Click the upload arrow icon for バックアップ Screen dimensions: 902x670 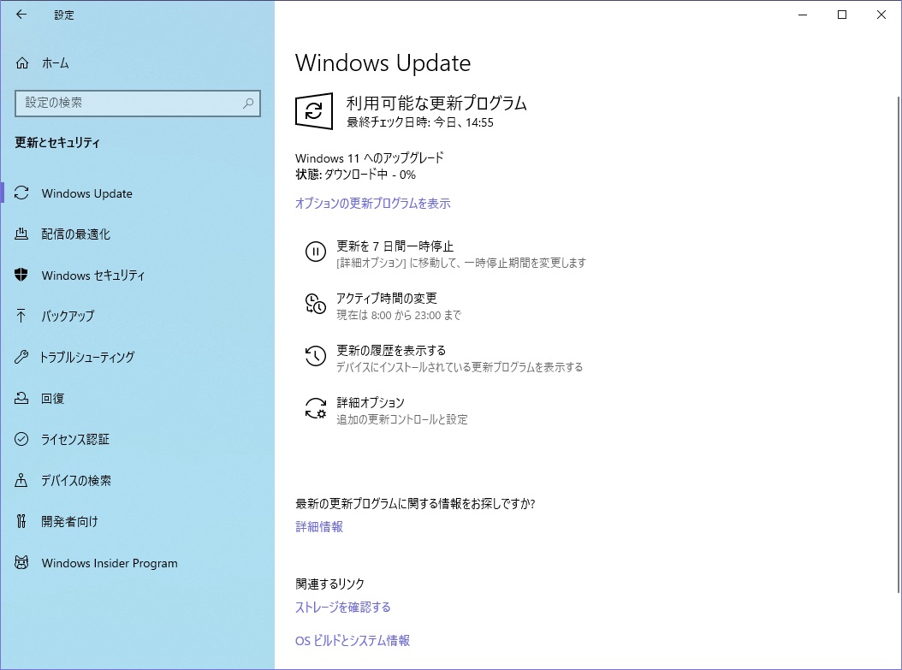coord(21,316)
